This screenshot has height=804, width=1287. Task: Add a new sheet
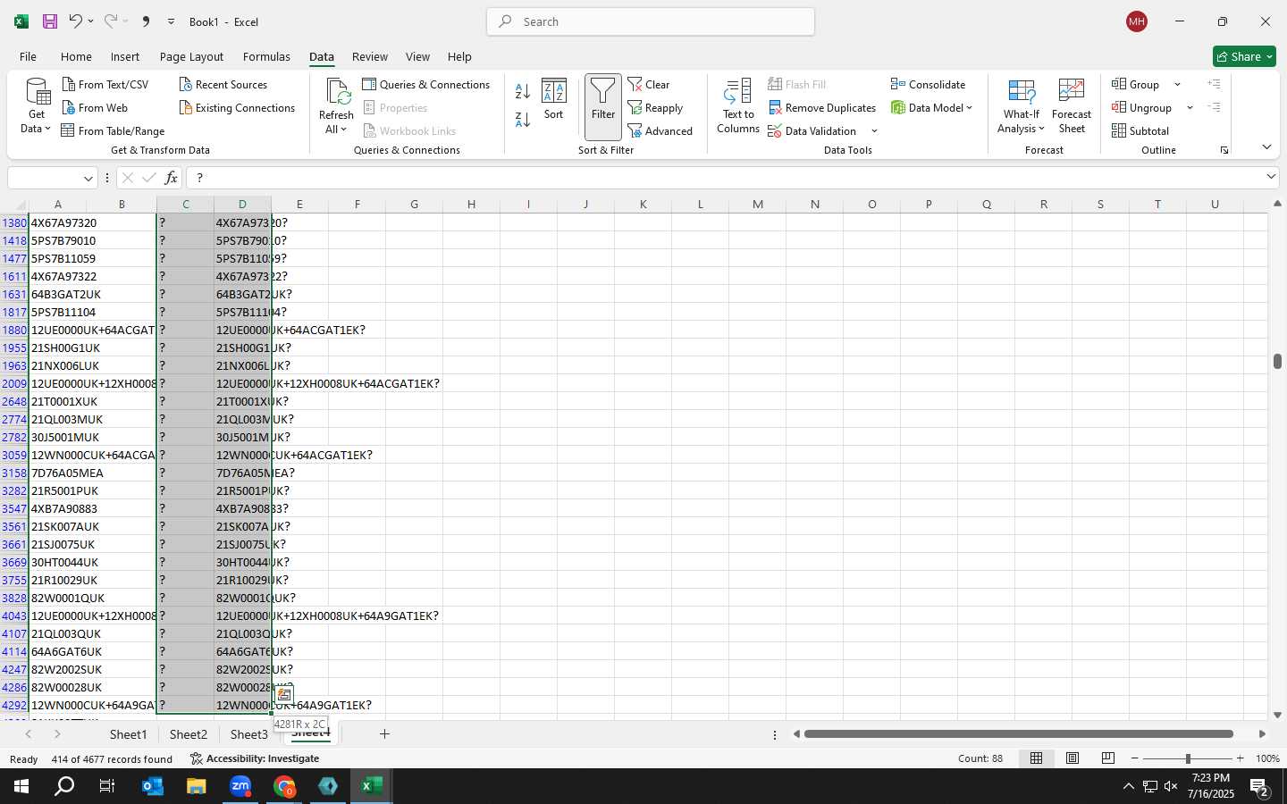384,734
